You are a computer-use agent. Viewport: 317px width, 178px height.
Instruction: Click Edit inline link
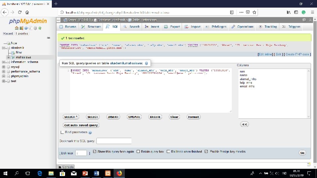tap(265, 54)
